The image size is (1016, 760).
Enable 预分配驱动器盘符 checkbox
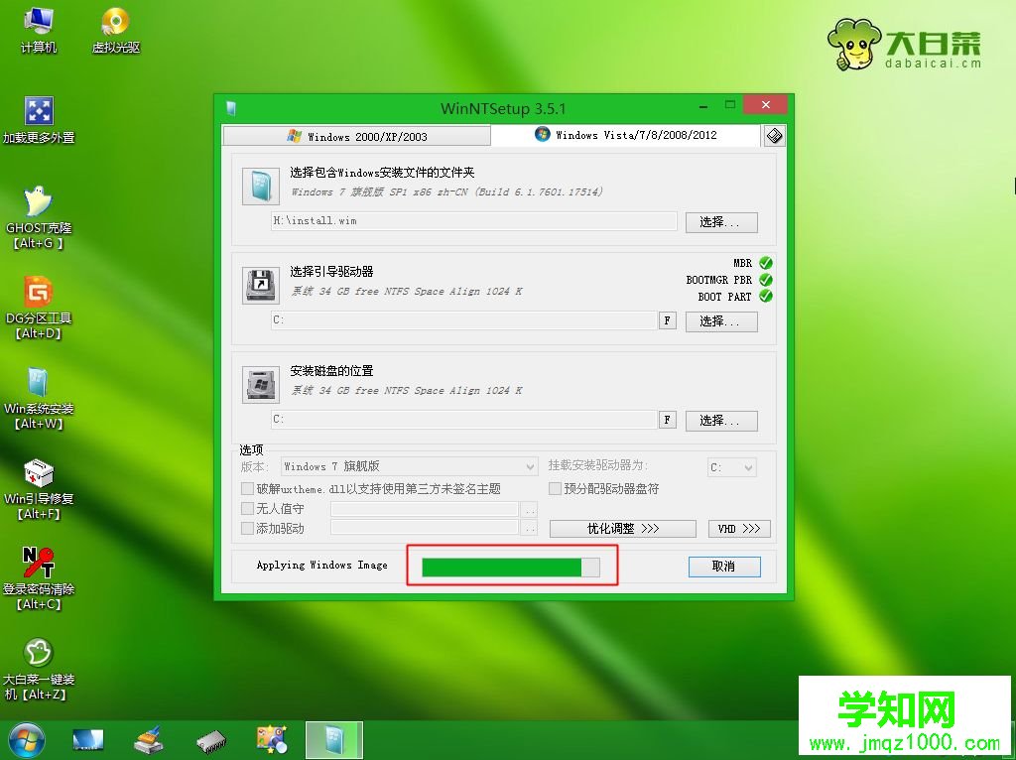(x=555, y=488)
